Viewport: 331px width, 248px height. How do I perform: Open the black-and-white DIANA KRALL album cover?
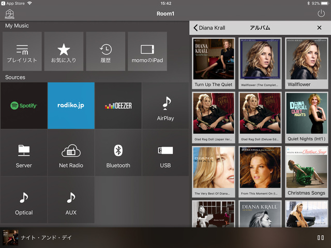click(260, 214)
